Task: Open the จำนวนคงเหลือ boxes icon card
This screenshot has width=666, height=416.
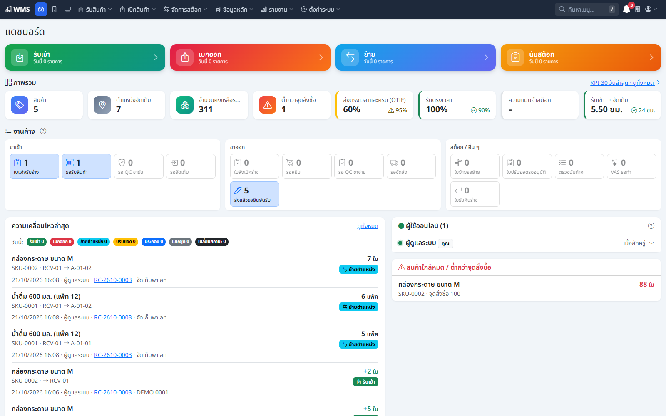Action: coord(209,105)
